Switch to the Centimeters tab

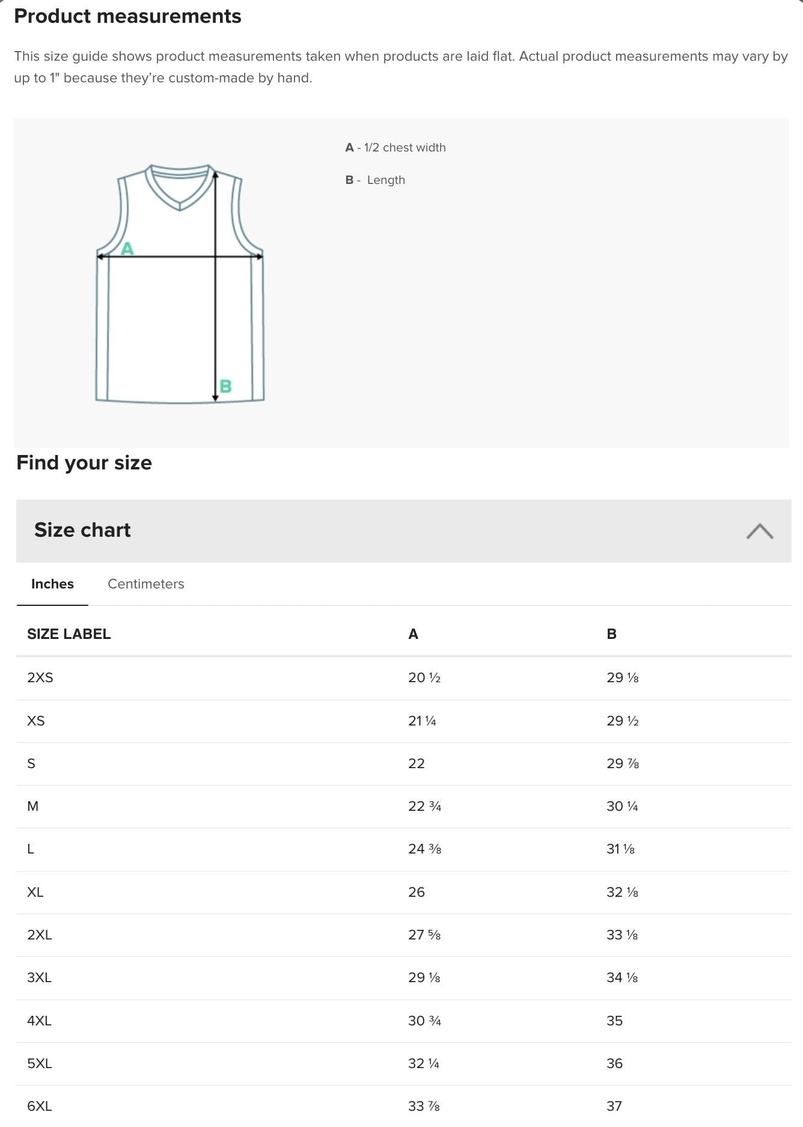click(146, 584)
